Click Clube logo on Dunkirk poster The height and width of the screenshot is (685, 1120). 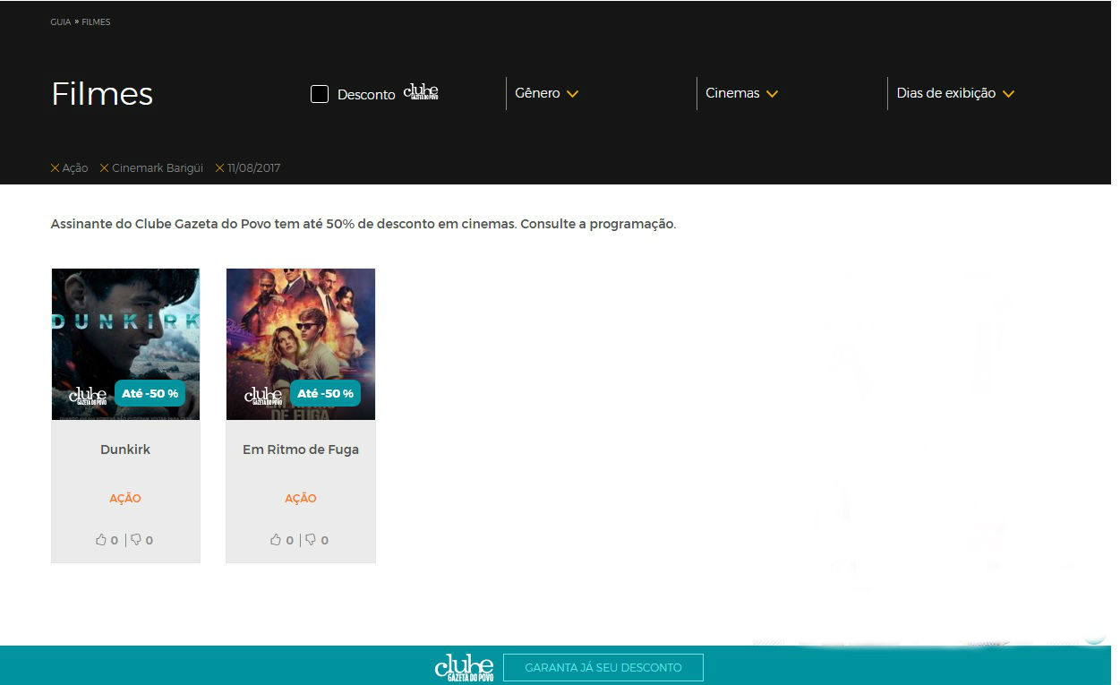click(89, 395)
